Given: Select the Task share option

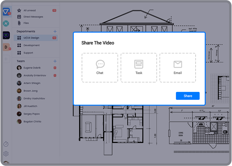Looking at the screenshot, I should pos(139,68).
